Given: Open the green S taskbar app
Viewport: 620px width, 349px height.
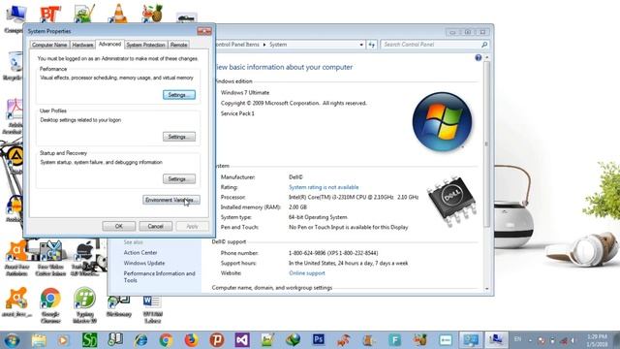Looking at the screenshot, I should 89,340.
